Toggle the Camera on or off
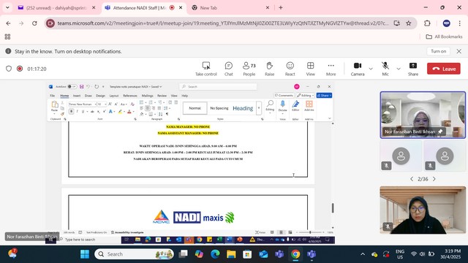 pos(358,69)
